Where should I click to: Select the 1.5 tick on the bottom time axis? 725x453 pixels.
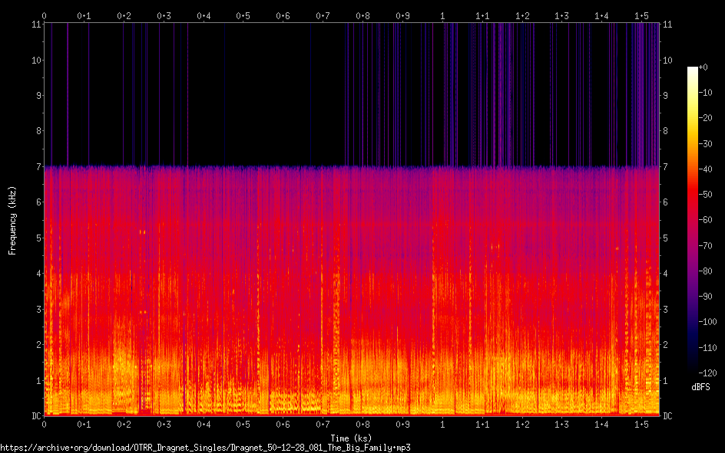point(641,423)
